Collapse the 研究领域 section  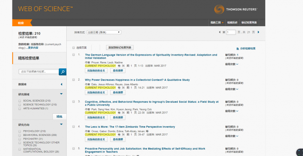[61, 94]
